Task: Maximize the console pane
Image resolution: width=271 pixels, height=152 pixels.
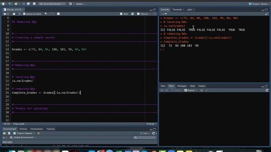Action: (x=266, y=10)
